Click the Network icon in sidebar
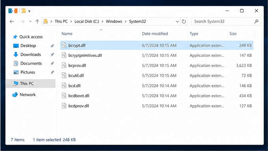The image size is (268, 151). click(x=15, y=94)
